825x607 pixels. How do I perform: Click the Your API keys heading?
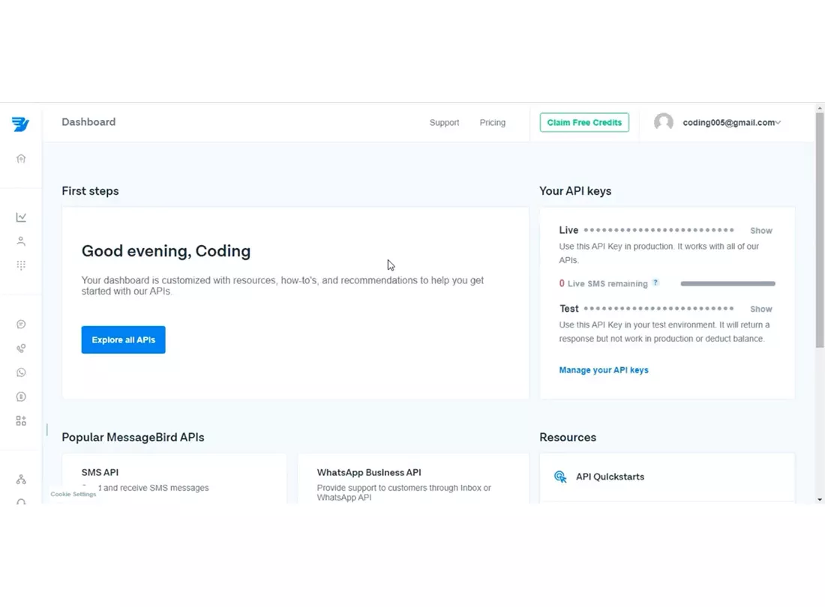(575, 191)
